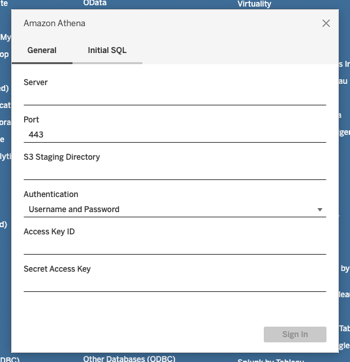The image size is (350, 362).
Task: Click the Server field label
Action: tap(36, 82)
